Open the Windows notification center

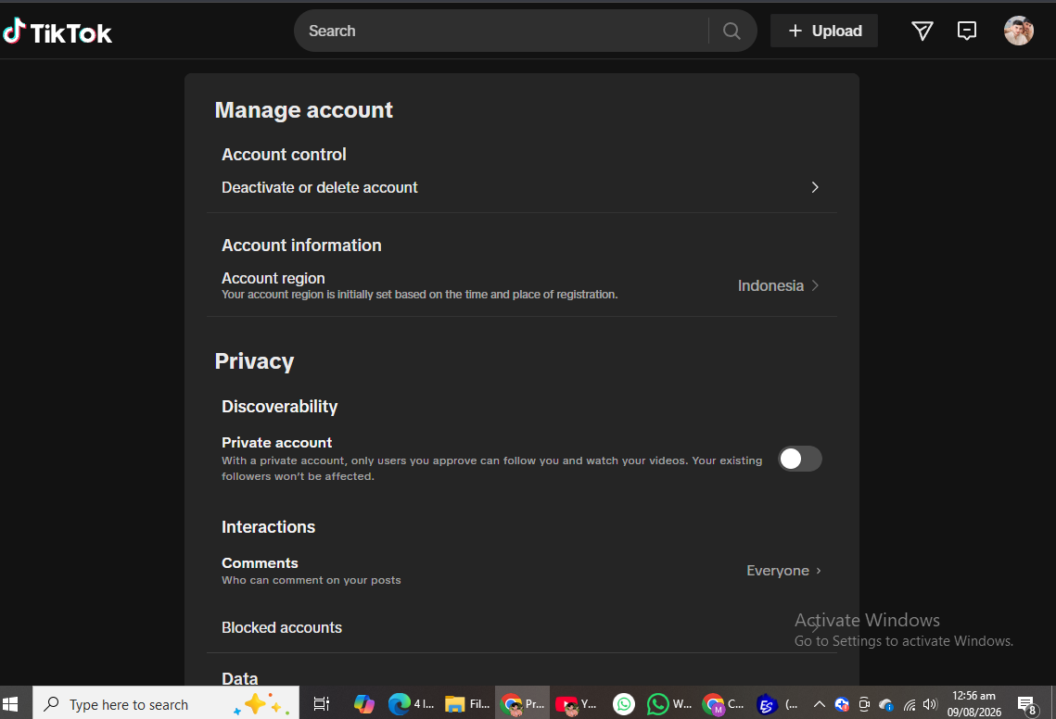click(x=1027, y=705)
